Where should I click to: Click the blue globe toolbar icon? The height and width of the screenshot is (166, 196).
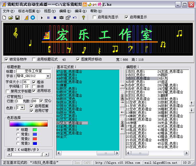[x=33, y=18]
